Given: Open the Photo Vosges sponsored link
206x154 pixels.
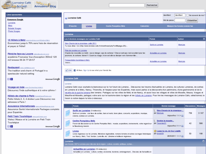Looking at the screenshot, I should click(14, 31).
